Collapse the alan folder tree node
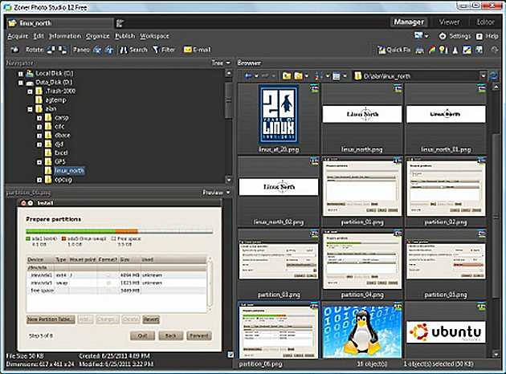Viewport: 506px width, 374px height. 30,108
